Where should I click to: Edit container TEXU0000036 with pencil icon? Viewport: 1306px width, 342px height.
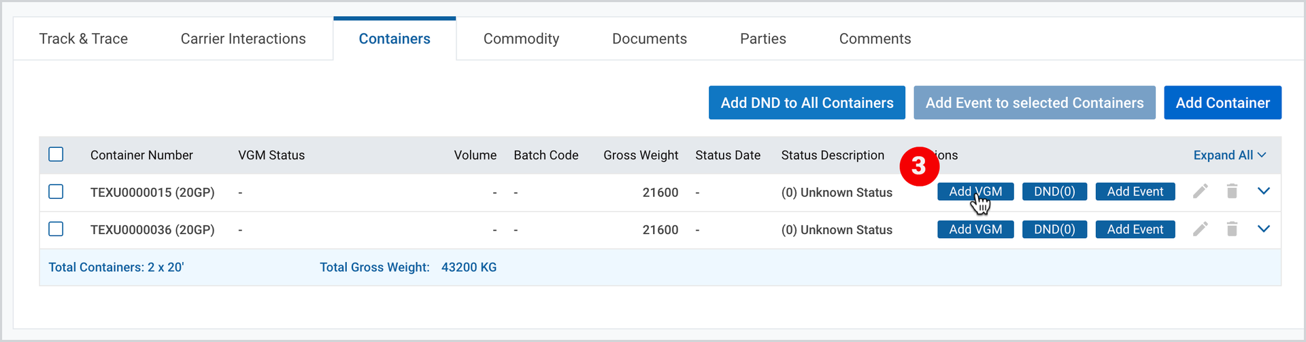1201,229
